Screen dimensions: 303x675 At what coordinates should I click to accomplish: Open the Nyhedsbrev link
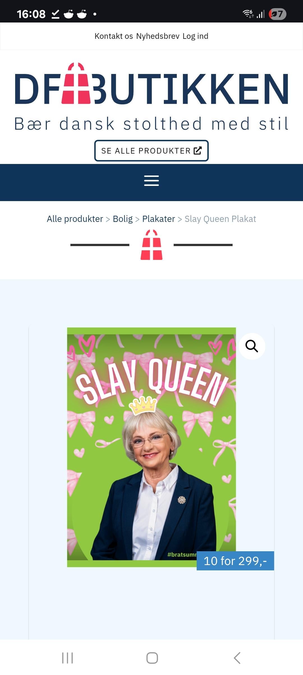pyautogui.click(x=158, y=36)
